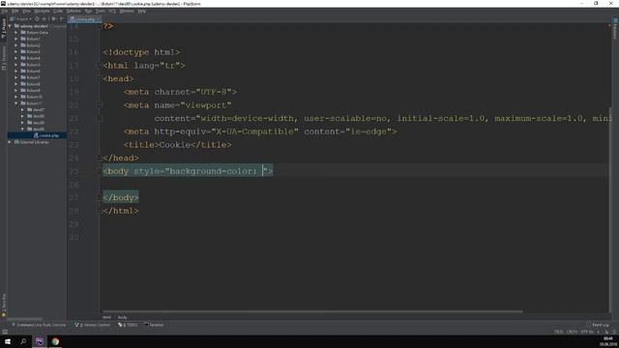Viewport: 619px width, 348px height.
Task: Close the cookie.php editor tab
Action: click(x=99, y=19)
